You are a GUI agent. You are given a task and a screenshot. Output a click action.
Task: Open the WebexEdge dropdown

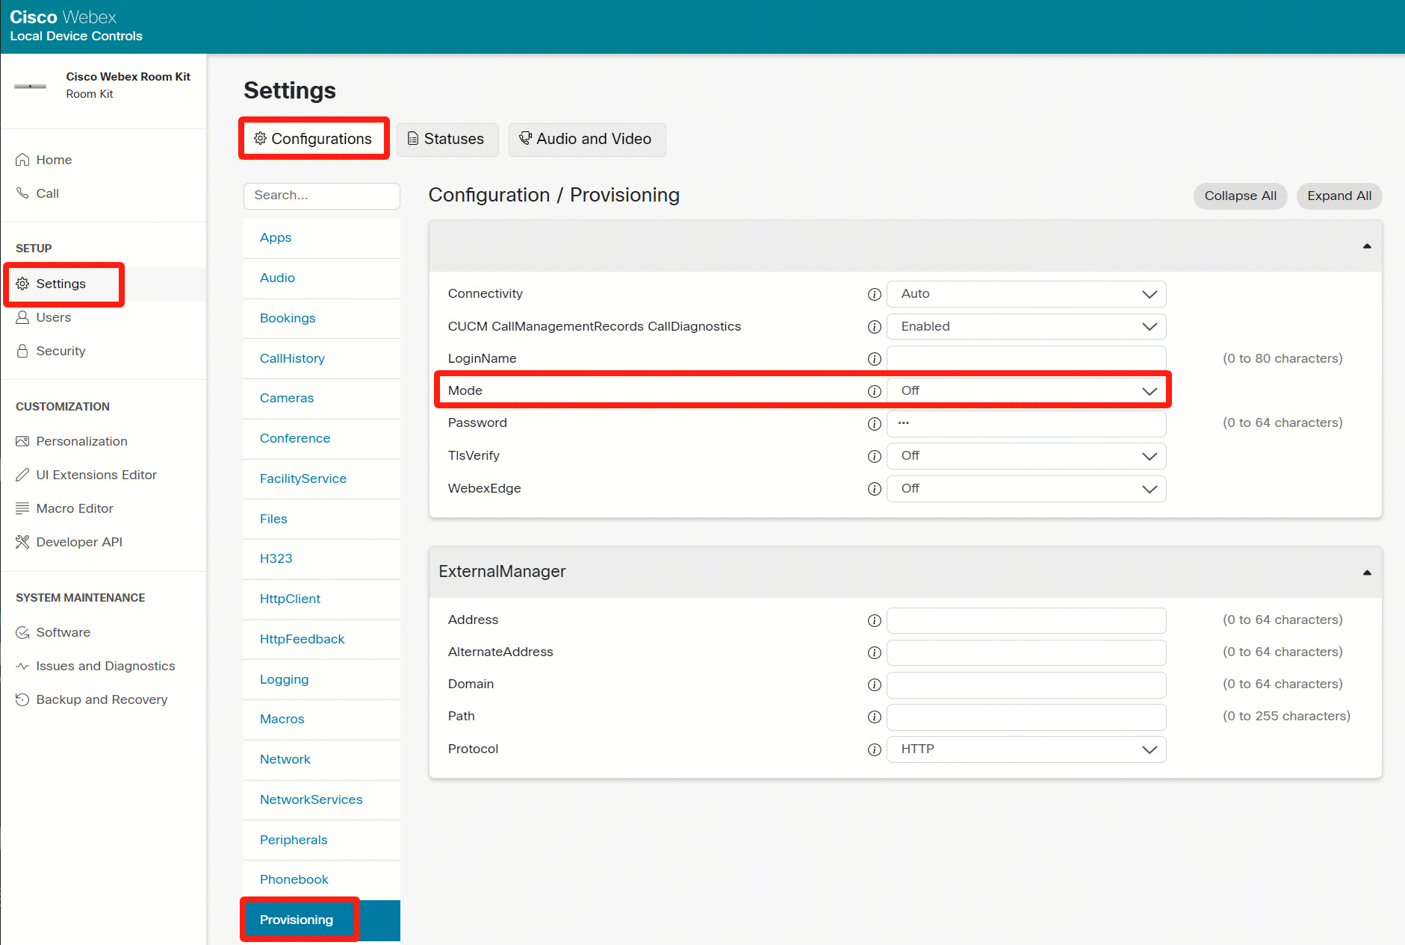tap(1026, 489)
